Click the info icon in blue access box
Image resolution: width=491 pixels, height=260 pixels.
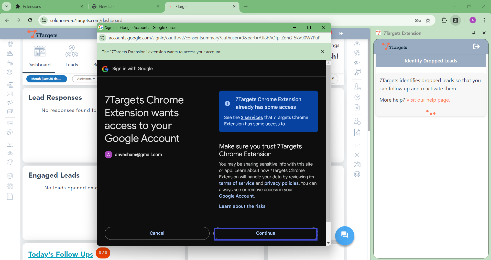pyautogui.click(x=227, y=103)
